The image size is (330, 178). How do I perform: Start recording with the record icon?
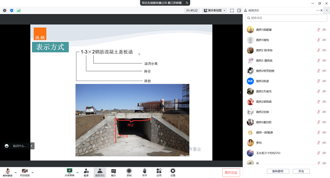[129, 172]
